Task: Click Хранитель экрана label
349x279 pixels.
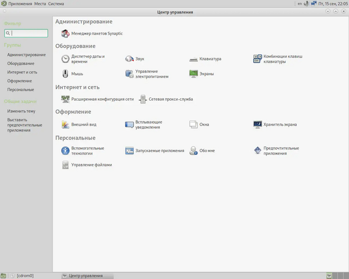Action: [x=280, y=125]
